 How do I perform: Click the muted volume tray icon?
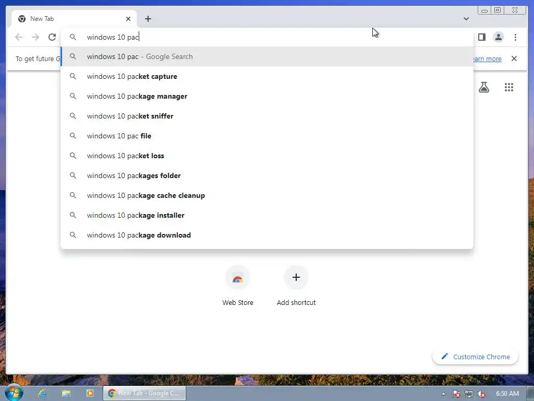481,394
